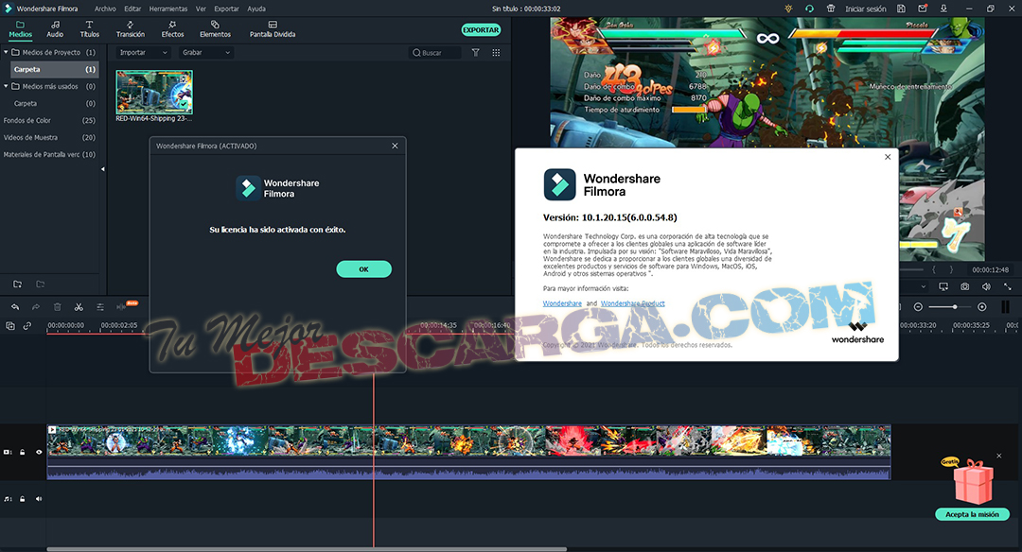Open the edit adjustments sliders icon
The image size is (1022, 552).
tap(99, 306)
